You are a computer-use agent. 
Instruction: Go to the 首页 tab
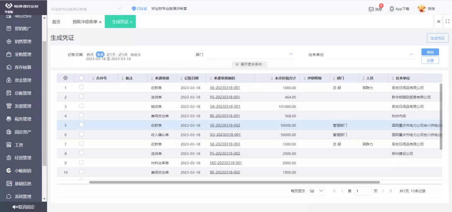click(x=56, y=22)
